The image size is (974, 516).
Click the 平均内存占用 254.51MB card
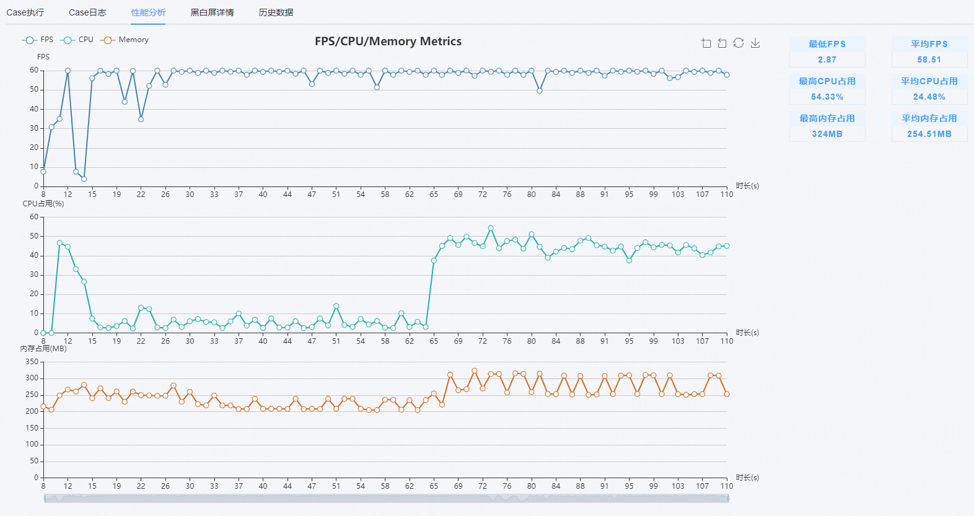(x=929, y=126)
